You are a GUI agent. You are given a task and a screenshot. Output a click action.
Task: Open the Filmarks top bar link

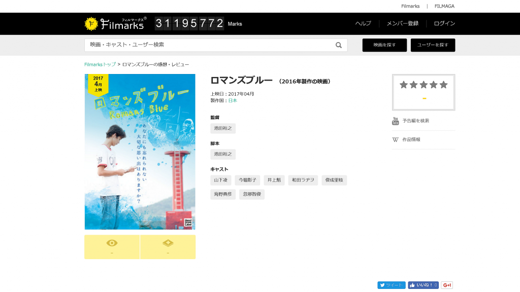(x=410, y=6)
